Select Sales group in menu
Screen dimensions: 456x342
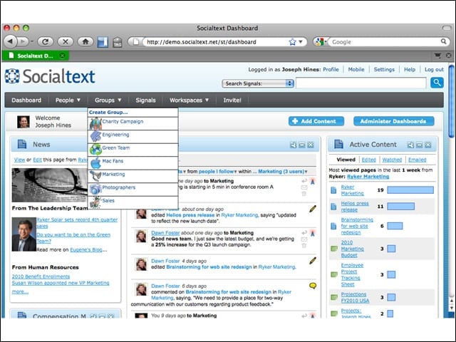(x=133, y=202)
